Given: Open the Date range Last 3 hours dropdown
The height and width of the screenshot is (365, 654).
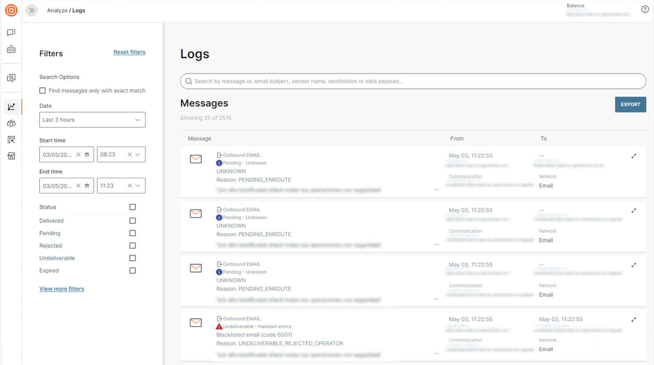Looking at the screenshot, I should coord(92,120).
